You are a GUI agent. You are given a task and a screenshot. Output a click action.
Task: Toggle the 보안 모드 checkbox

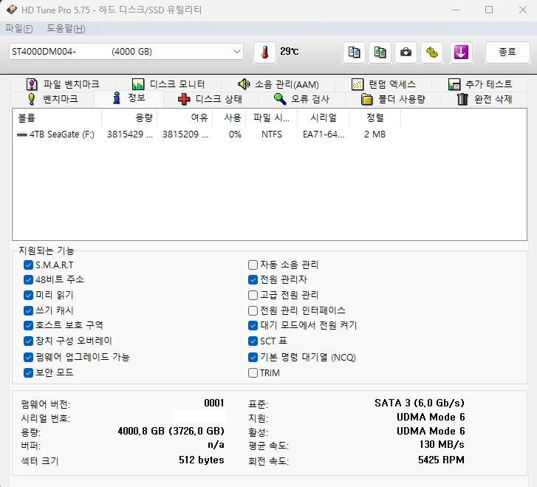click(28, 372)
